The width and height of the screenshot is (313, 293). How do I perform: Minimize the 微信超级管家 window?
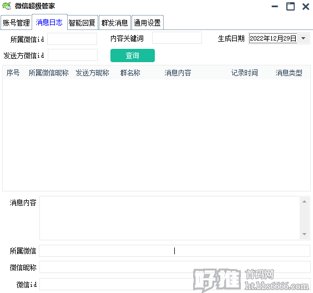pos(275,7)
